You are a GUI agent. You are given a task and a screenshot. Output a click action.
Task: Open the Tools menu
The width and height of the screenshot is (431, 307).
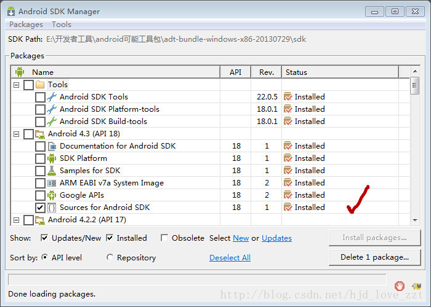[62, 25]
